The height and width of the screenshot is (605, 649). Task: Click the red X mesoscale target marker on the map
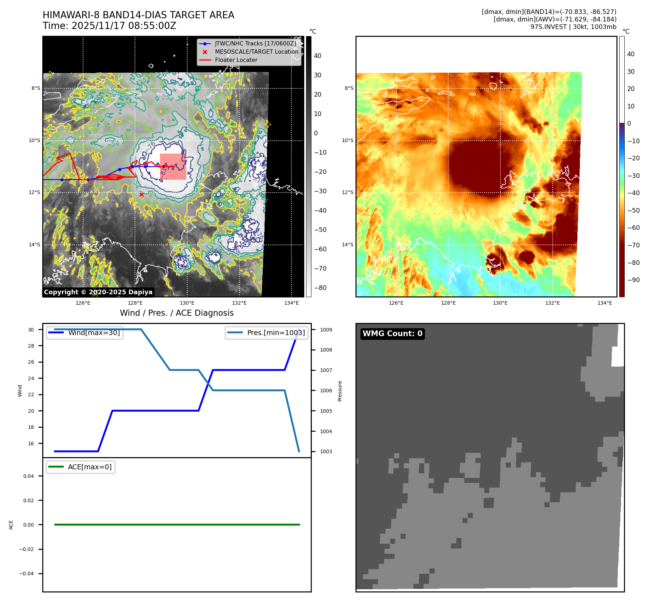point(141,194)
